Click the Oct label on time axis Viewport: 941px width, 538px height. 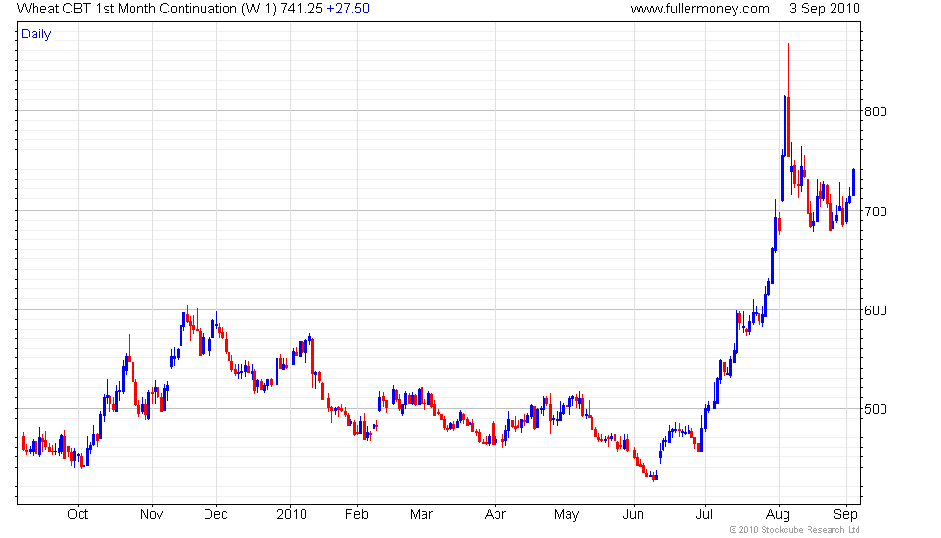(78, 515)
